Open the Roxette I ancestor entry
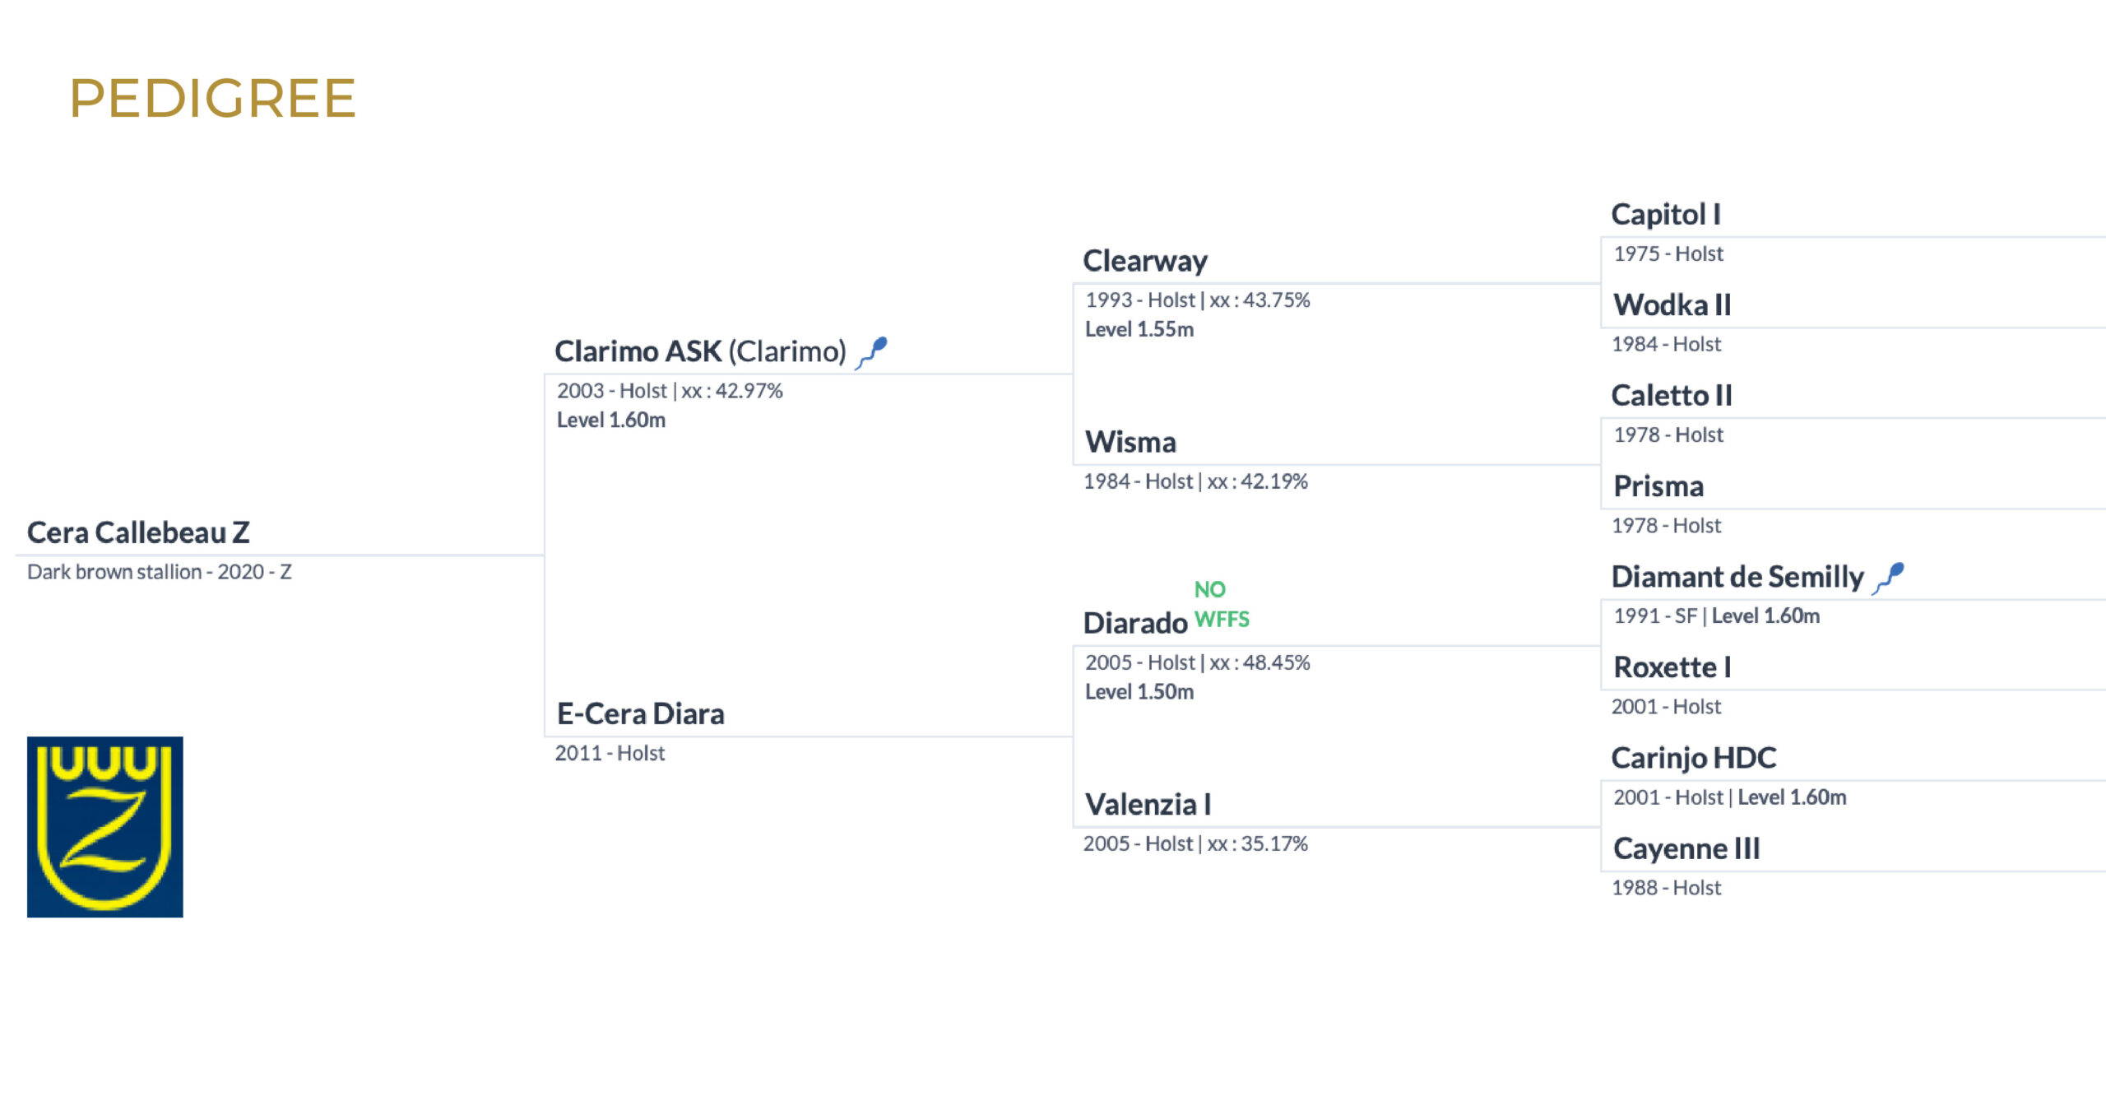This screenshot has height=1115, width=2106. (x=1672, y=667)
